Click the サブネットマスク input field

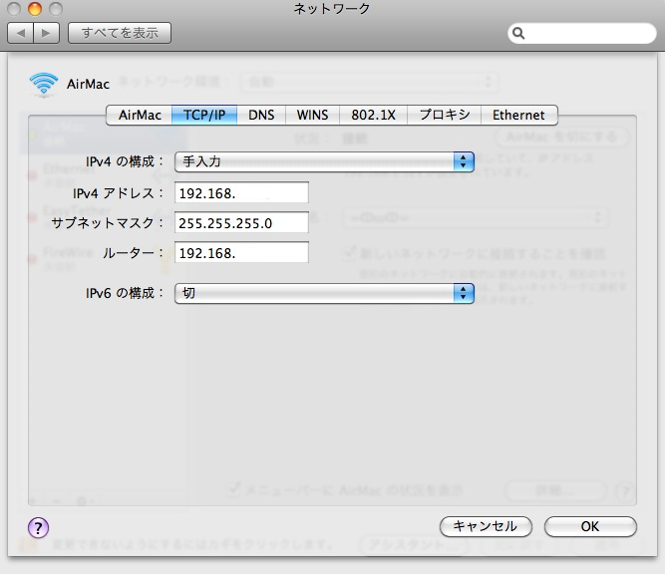point(241,223)
